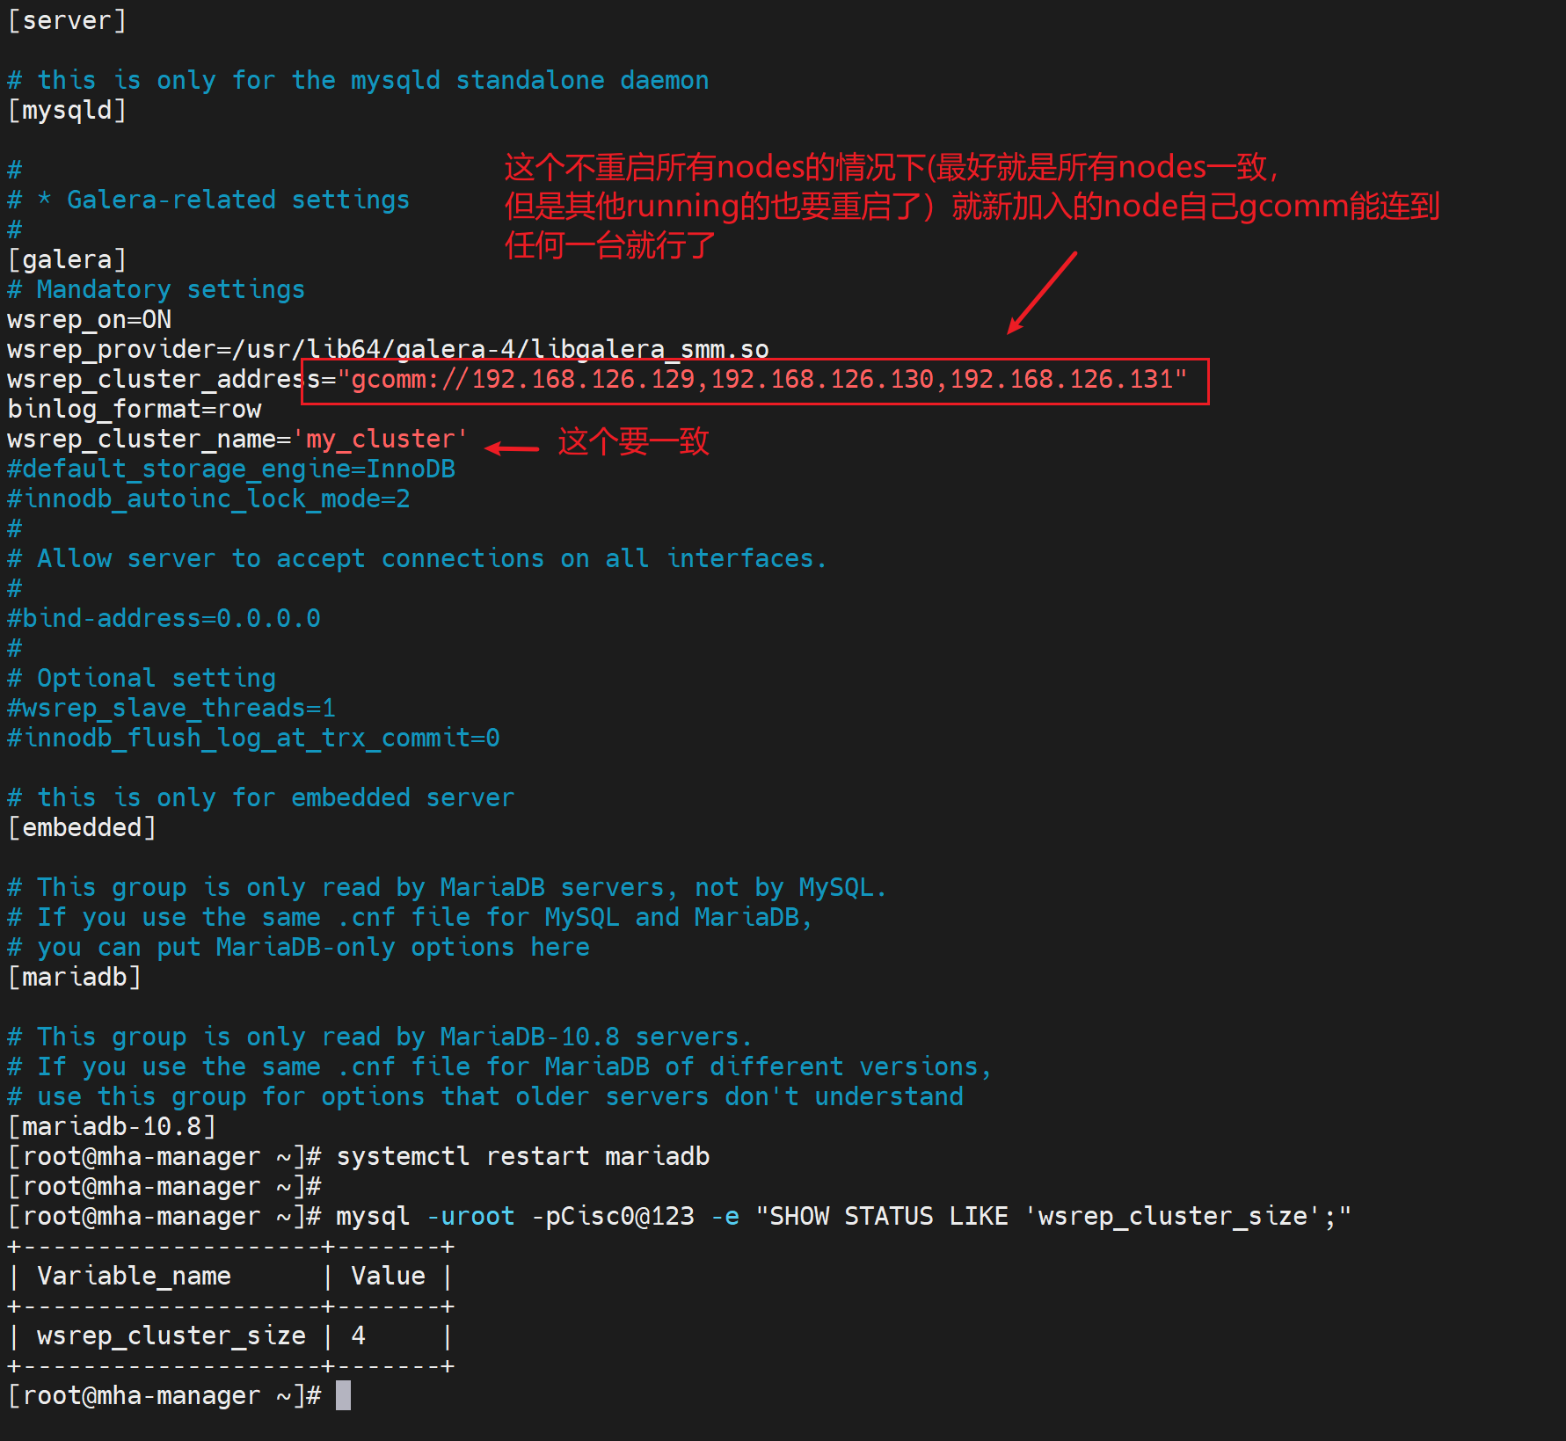Click the commented bind-address=0.0.0.0 line

(164, 619)
